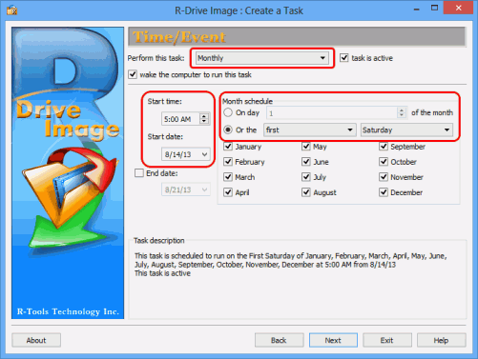Open the first occurrence dropdown

click(x=309, y=130)
